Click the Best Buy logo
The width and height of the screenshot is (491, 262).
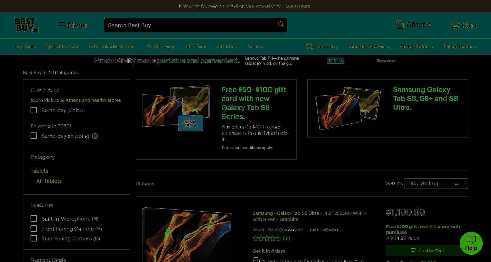pyautogui.click(x=27, y=25)
